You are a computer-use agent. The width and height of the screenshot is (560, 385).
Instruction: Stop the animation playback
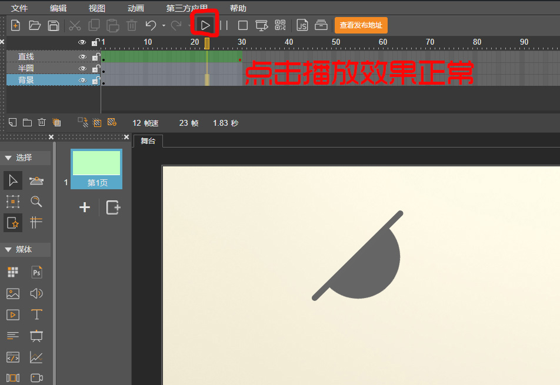pyautogui.click(x=243, y=25)
